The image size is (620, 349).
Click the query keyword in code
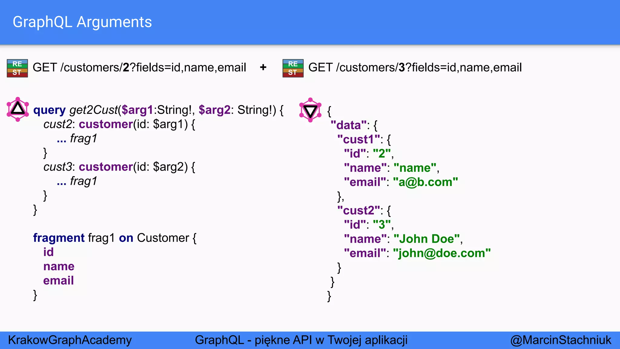tap(49, 110)
